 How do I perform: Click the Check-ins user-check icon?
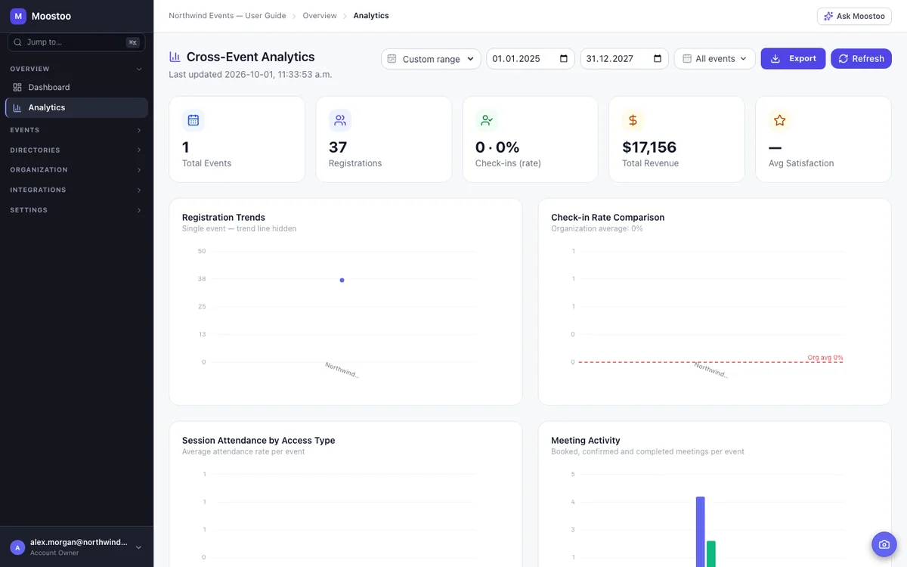(487, 120)
